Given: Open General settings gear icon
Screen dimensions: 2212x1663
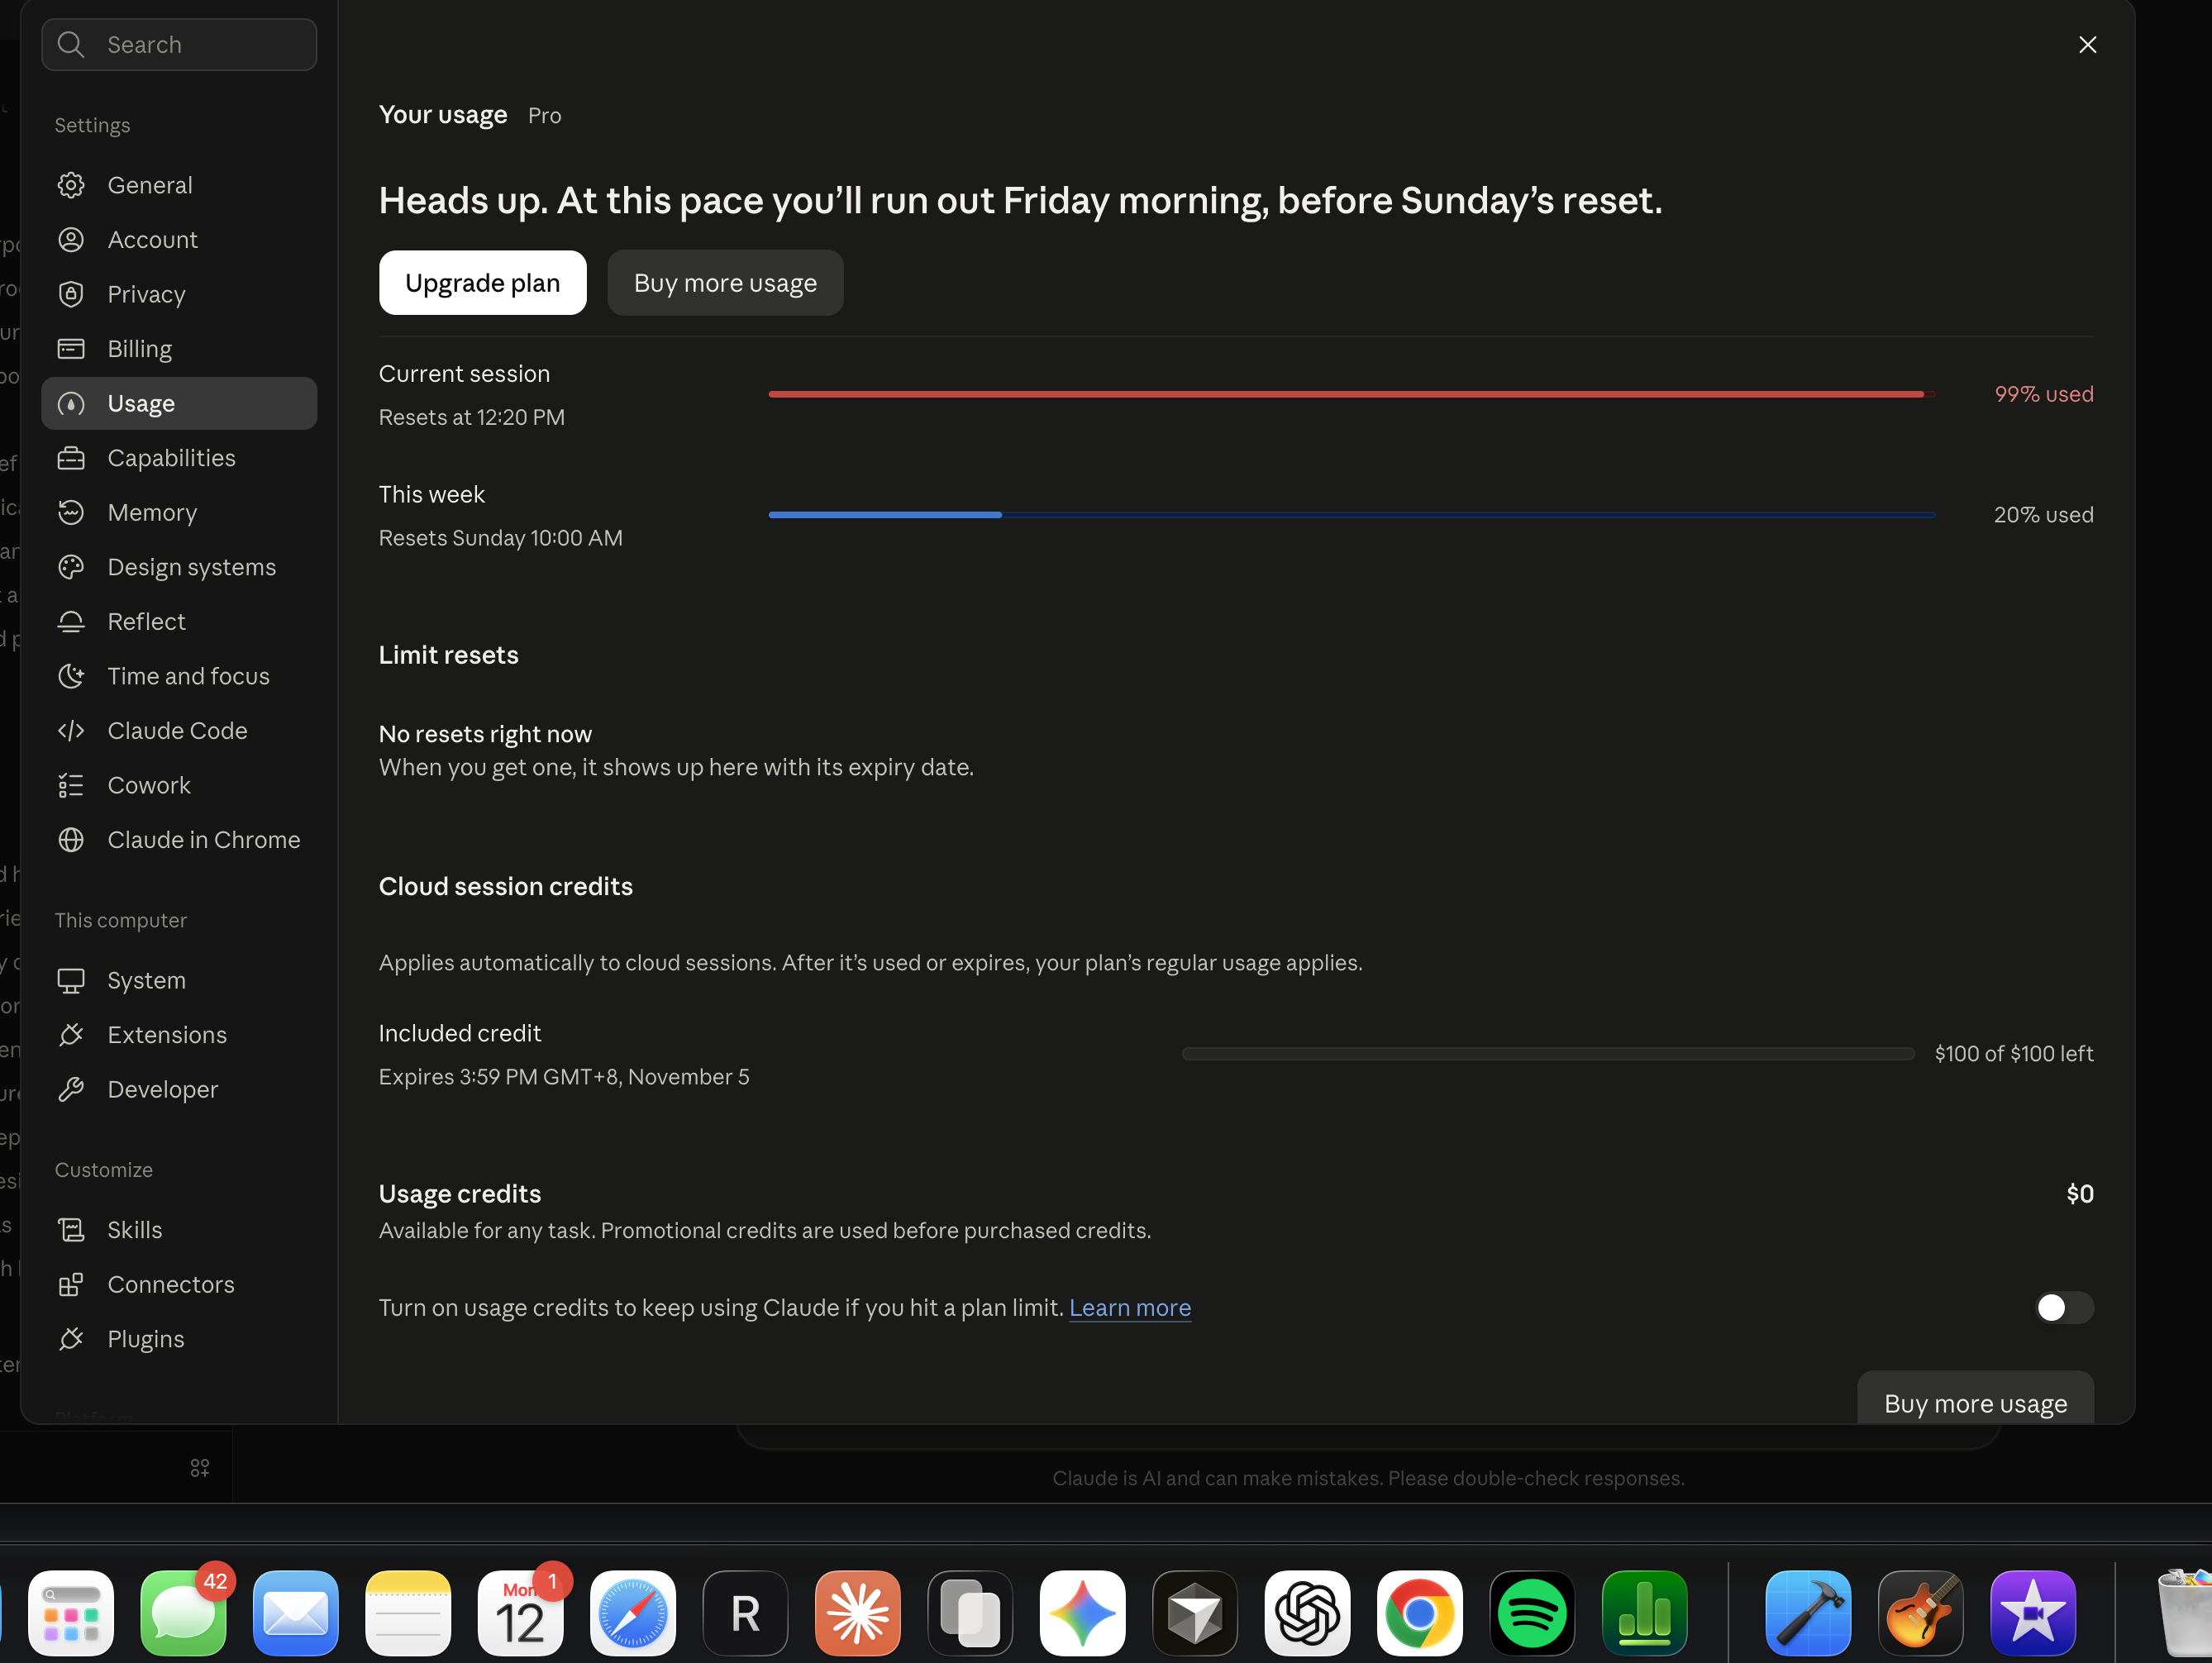Looking at the screenshot, I should (71, 185).
